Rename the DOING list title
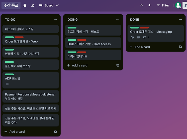This screenshot has height=139, width=187. pyautogui.click(x=73, y=19)
